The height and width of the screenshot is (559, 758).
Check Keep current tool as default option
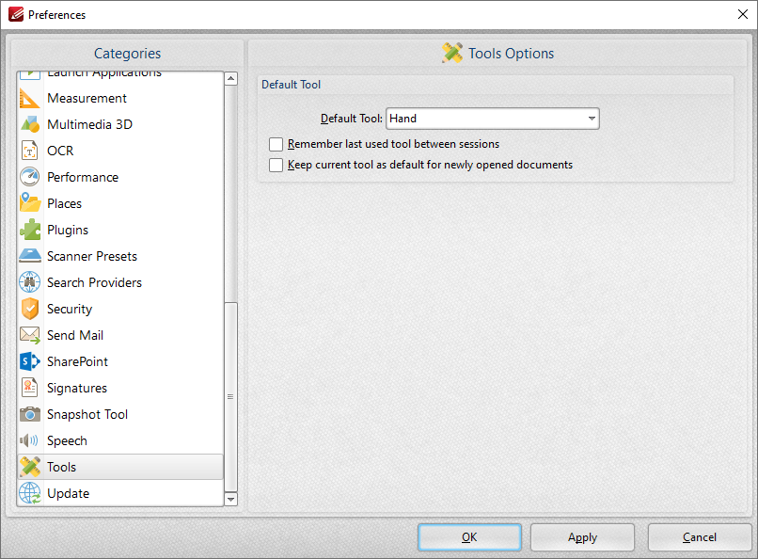coord(276,165)
